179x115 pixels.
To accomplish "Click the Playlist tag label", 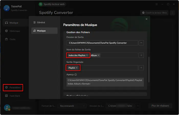I will coord(72,68).
